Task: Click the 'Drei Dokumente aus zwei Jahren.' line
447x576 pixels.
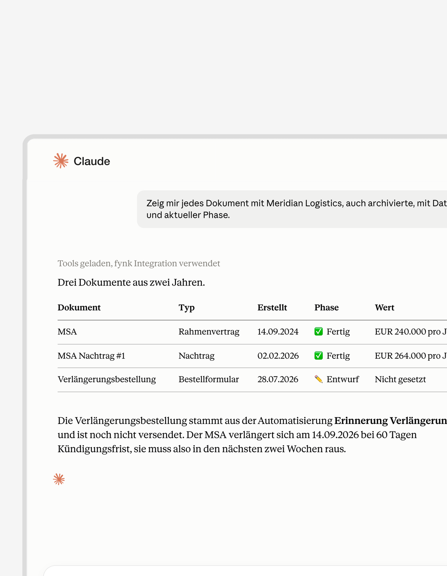Action: (x=131, y=282)
